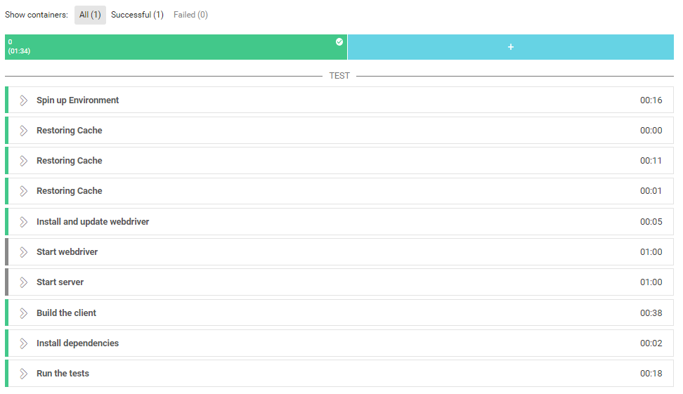The image size is (683, 394).
Task: Open the Run the tests step title
Action: [x=63, y=374]
